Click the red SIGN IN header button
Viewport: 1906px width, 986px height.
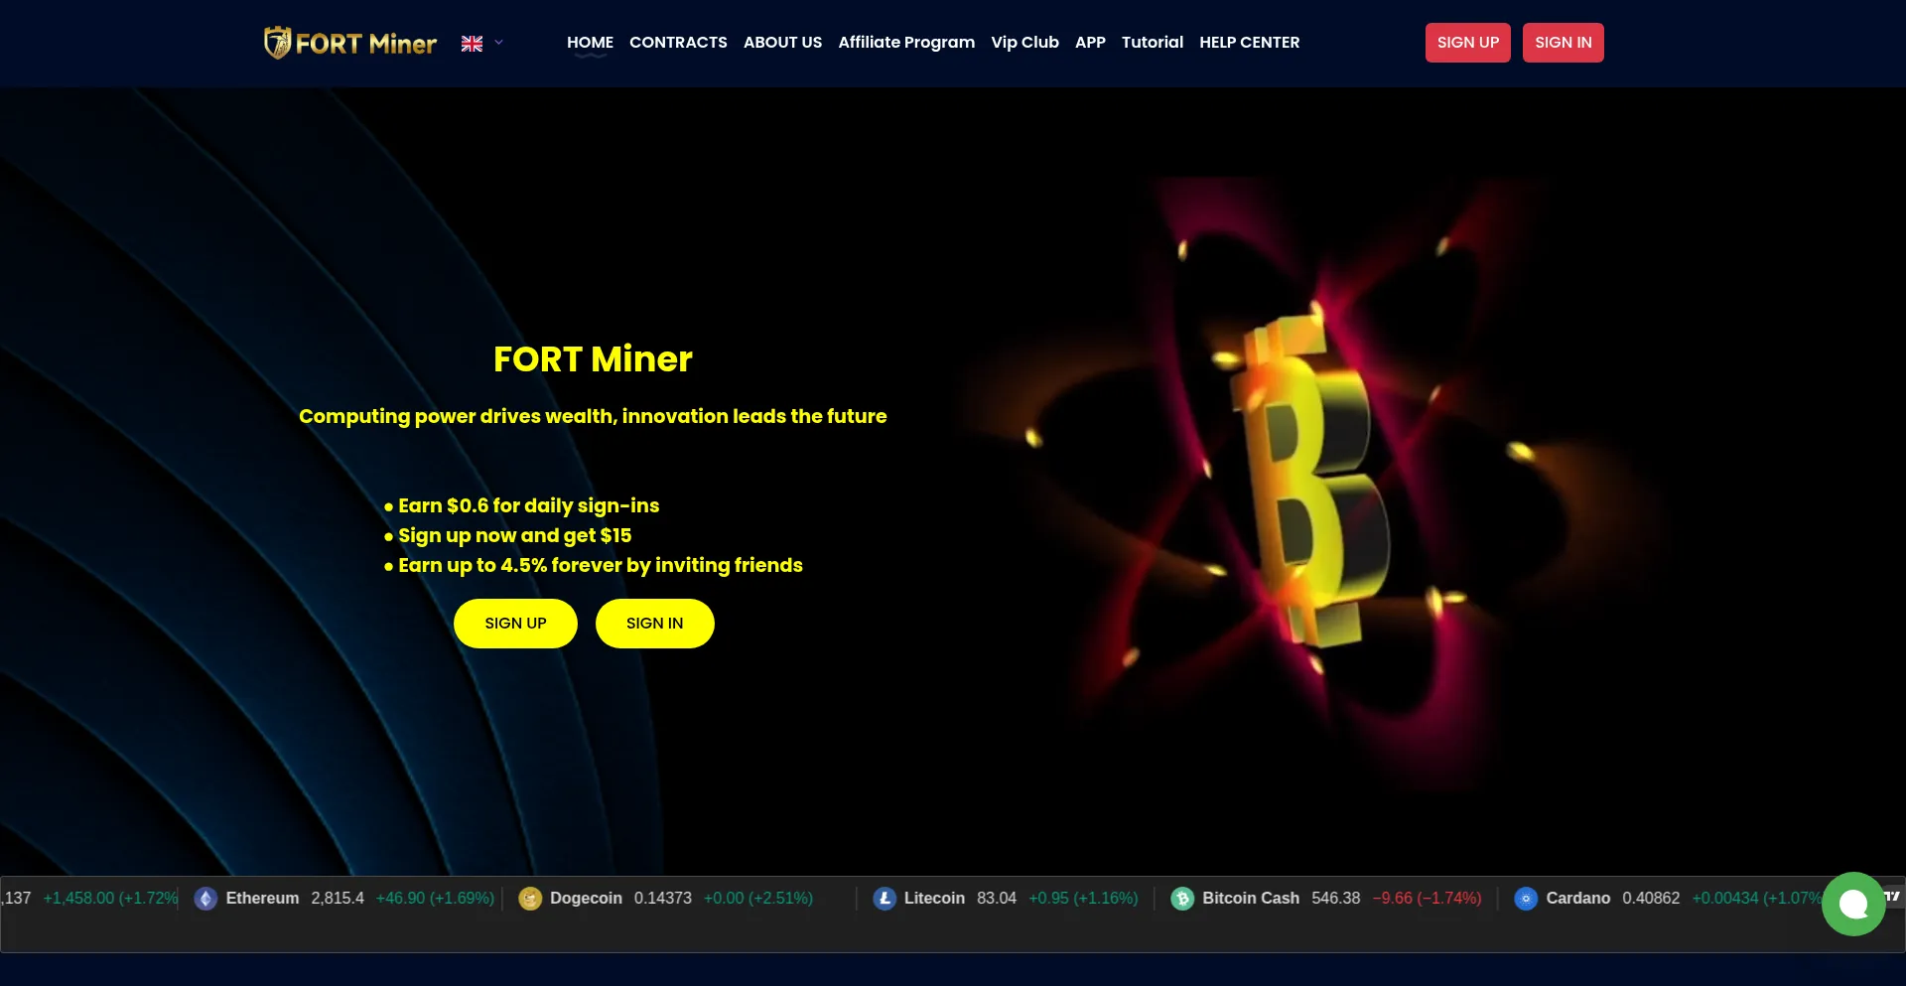point(1564,43)
